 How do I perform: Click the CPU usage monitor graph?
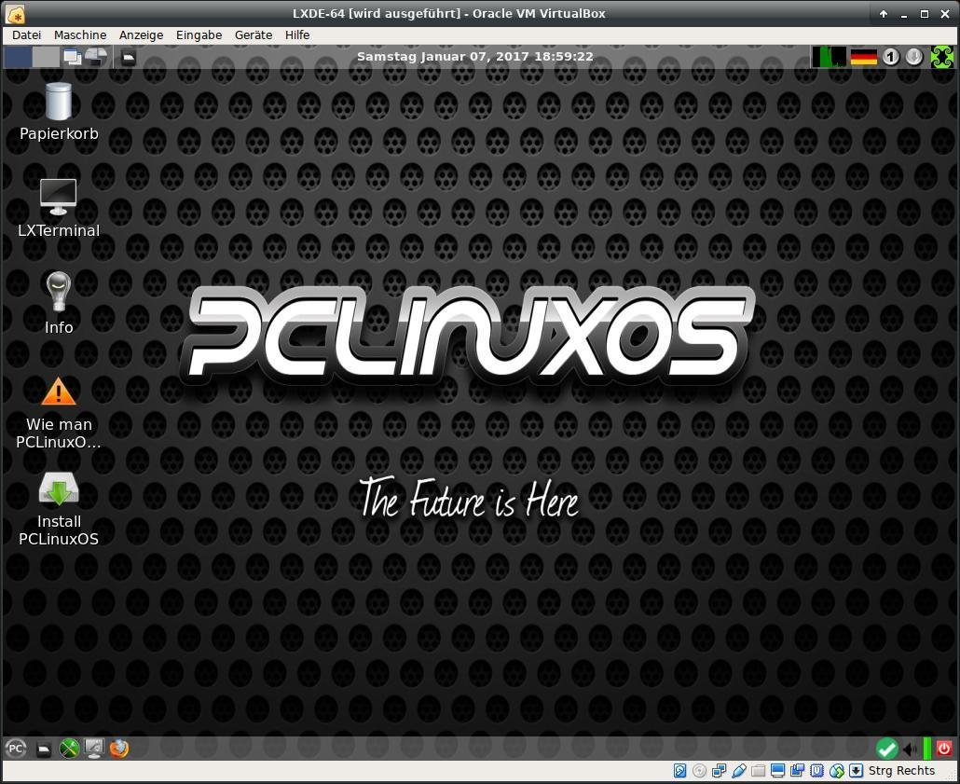pos(830,57)
